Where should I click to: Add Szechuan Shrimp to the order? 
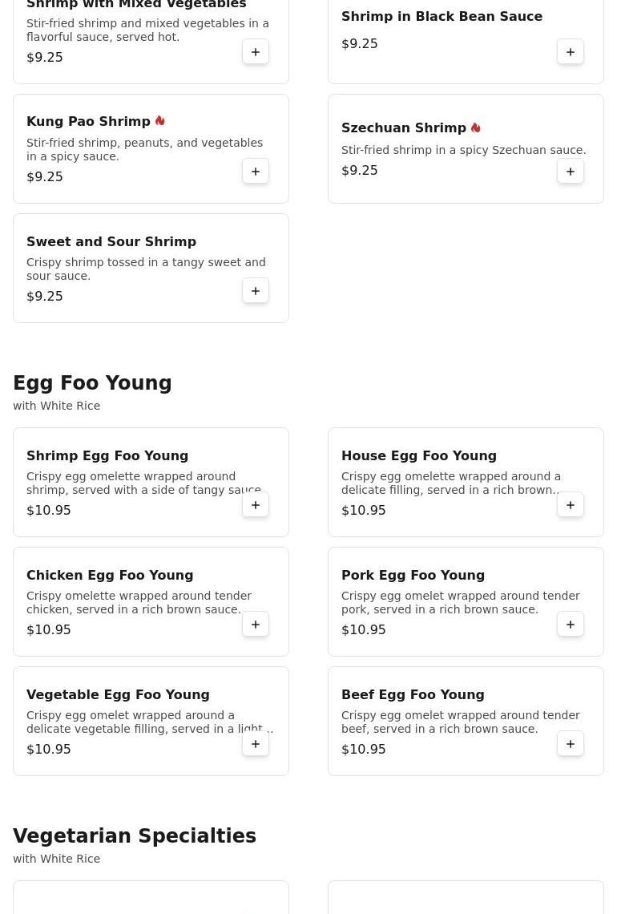pos(571,172)
